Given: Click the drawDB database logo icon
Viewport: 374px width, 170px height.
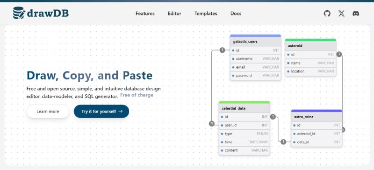Looking at the screenshot, I should [x=19, y=13].
